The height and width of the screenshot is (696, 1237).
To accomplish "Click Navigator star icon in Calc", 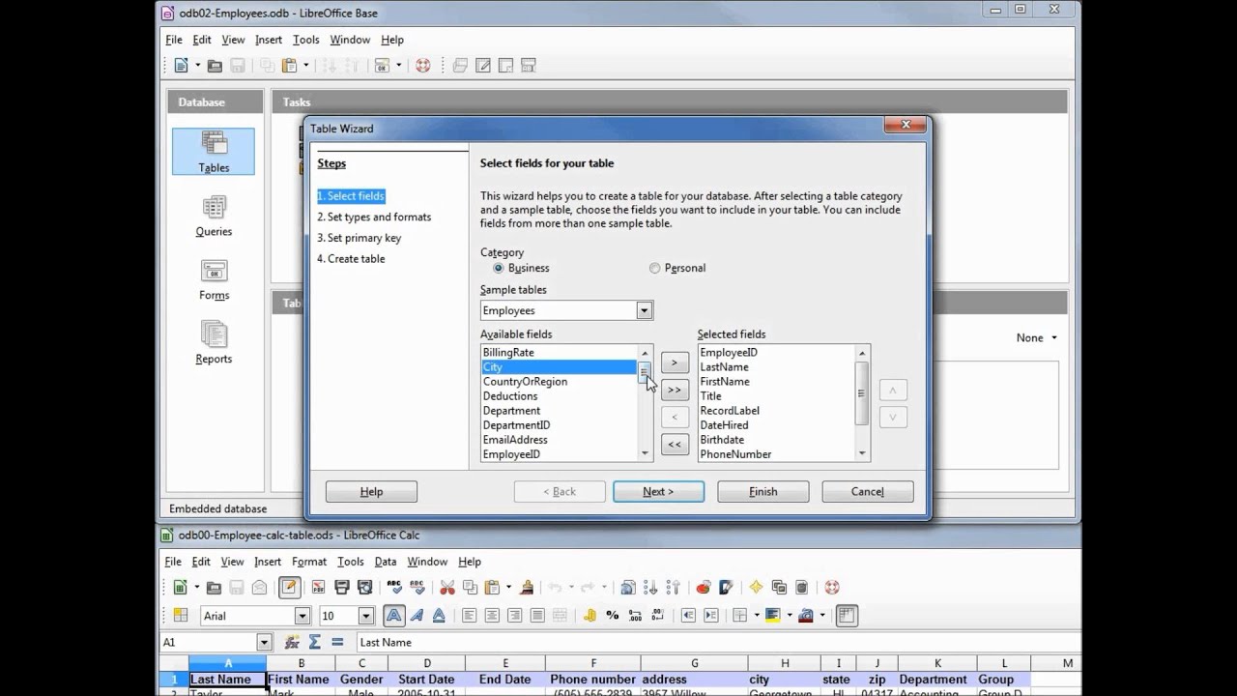I will tap(755, 587).
